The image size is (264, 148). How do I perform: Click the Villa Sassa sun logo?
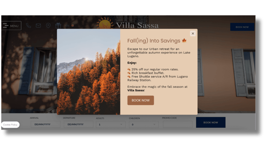pyautogui.click(x=105, y=23)
